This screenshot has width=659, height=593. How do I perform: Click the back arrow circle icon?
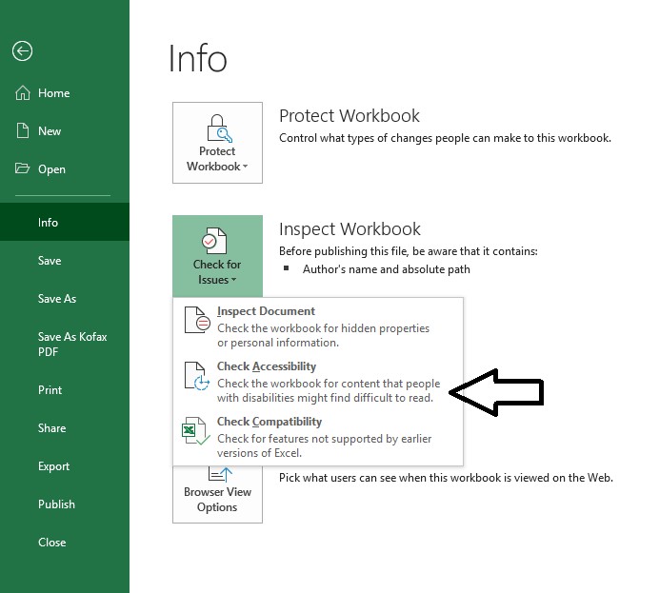point(22,51)
